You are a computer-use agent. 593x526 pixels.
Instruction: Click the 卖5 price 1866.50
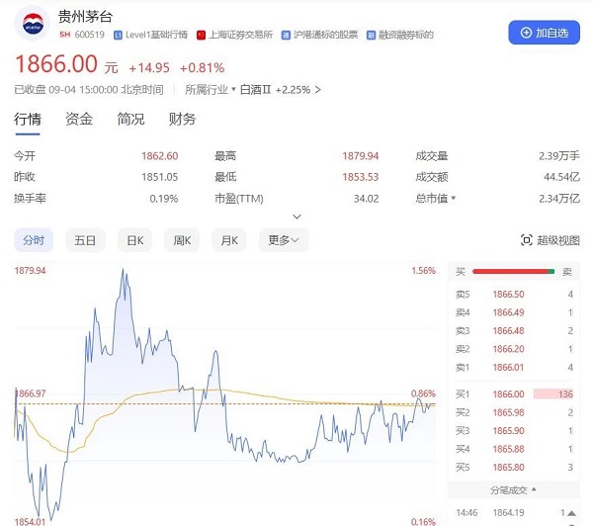click(x=508, y=294)
